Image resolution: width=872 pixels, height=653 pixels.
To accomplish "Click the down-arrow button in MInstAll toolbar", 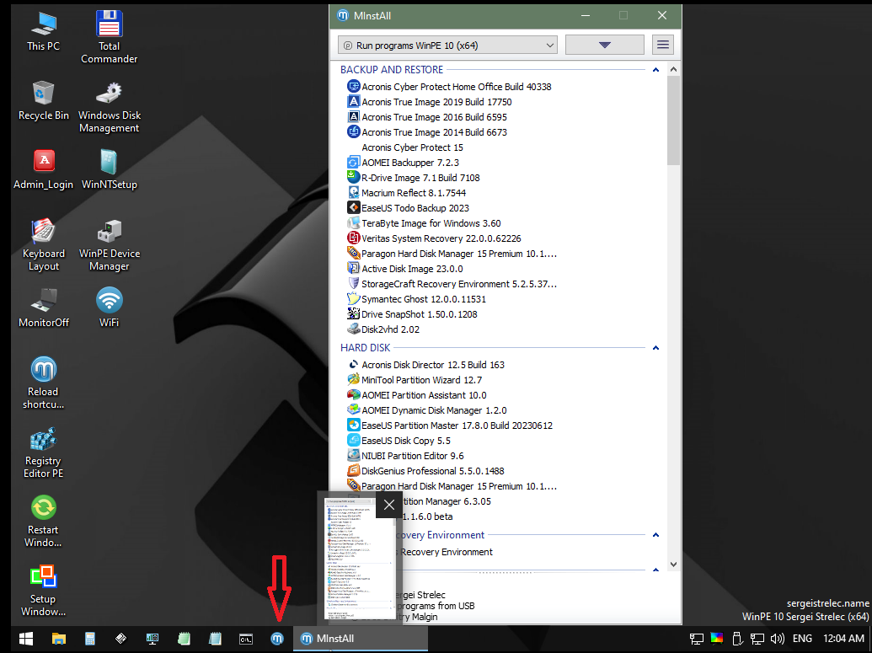I will (x=605, y=45).
